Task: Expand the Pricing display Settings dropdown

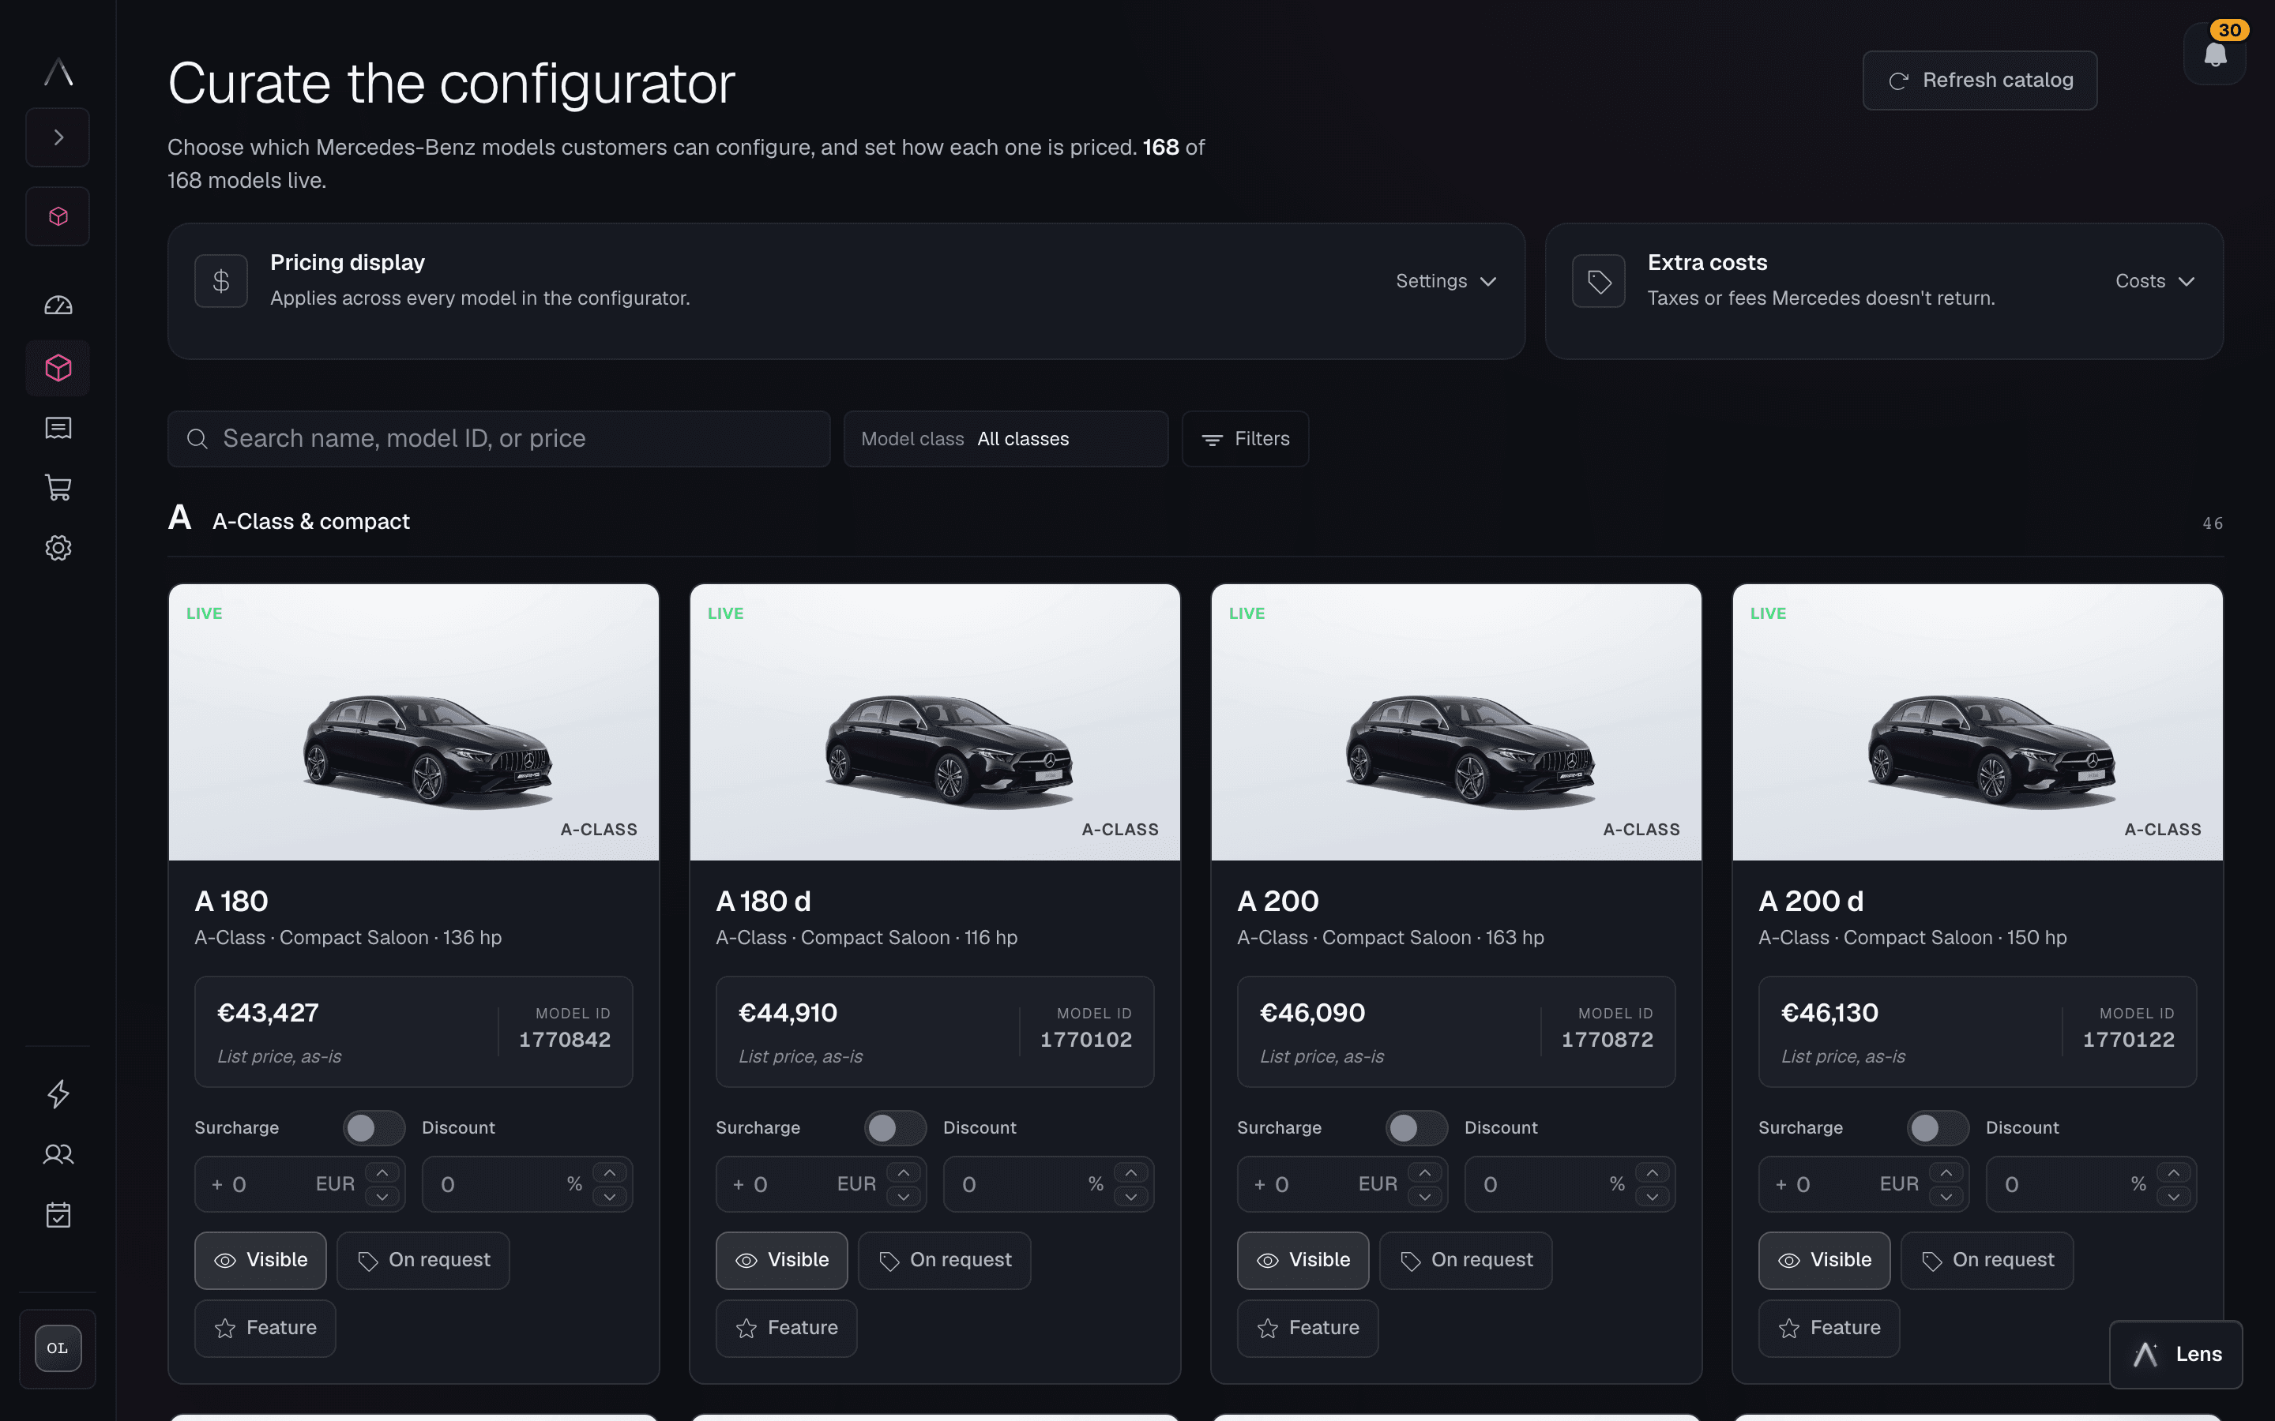Action: (x=1446, y=281)
